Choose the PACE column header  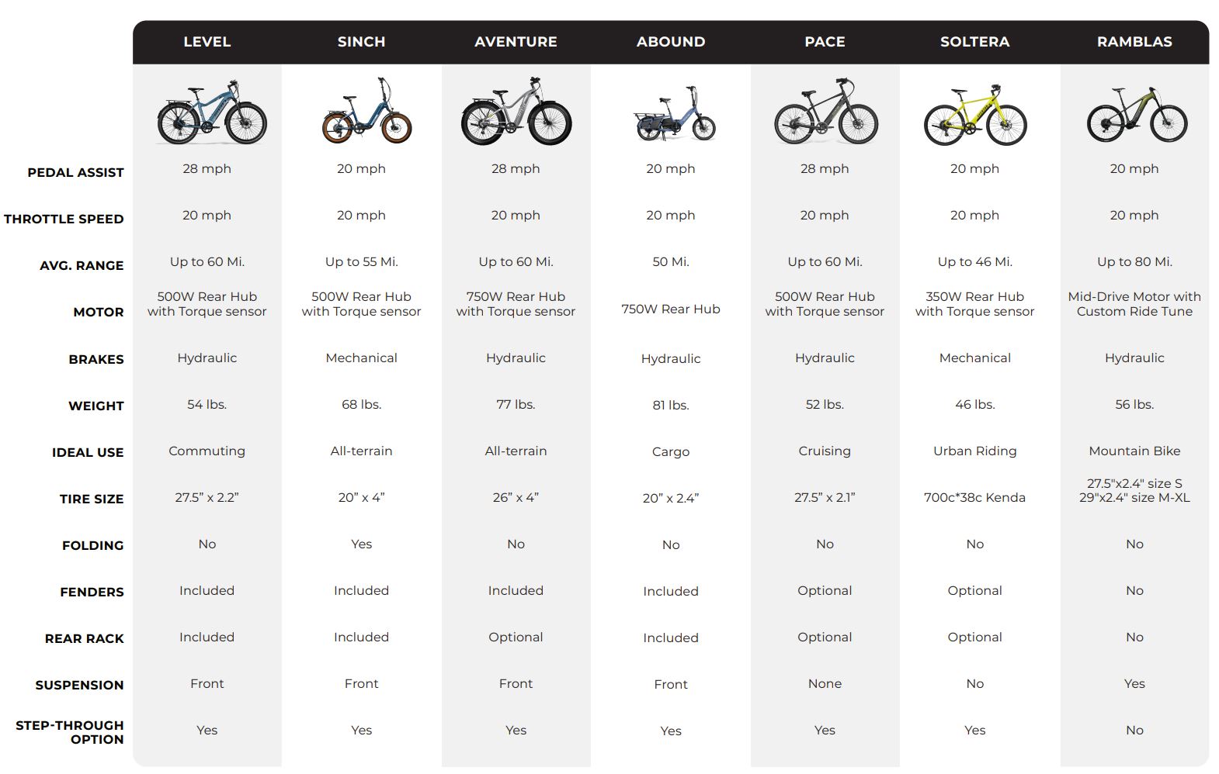(825, 42)
